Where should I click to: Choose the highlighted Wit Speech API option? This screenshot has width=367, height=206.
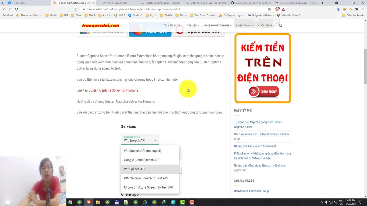[x=150, y=169]
